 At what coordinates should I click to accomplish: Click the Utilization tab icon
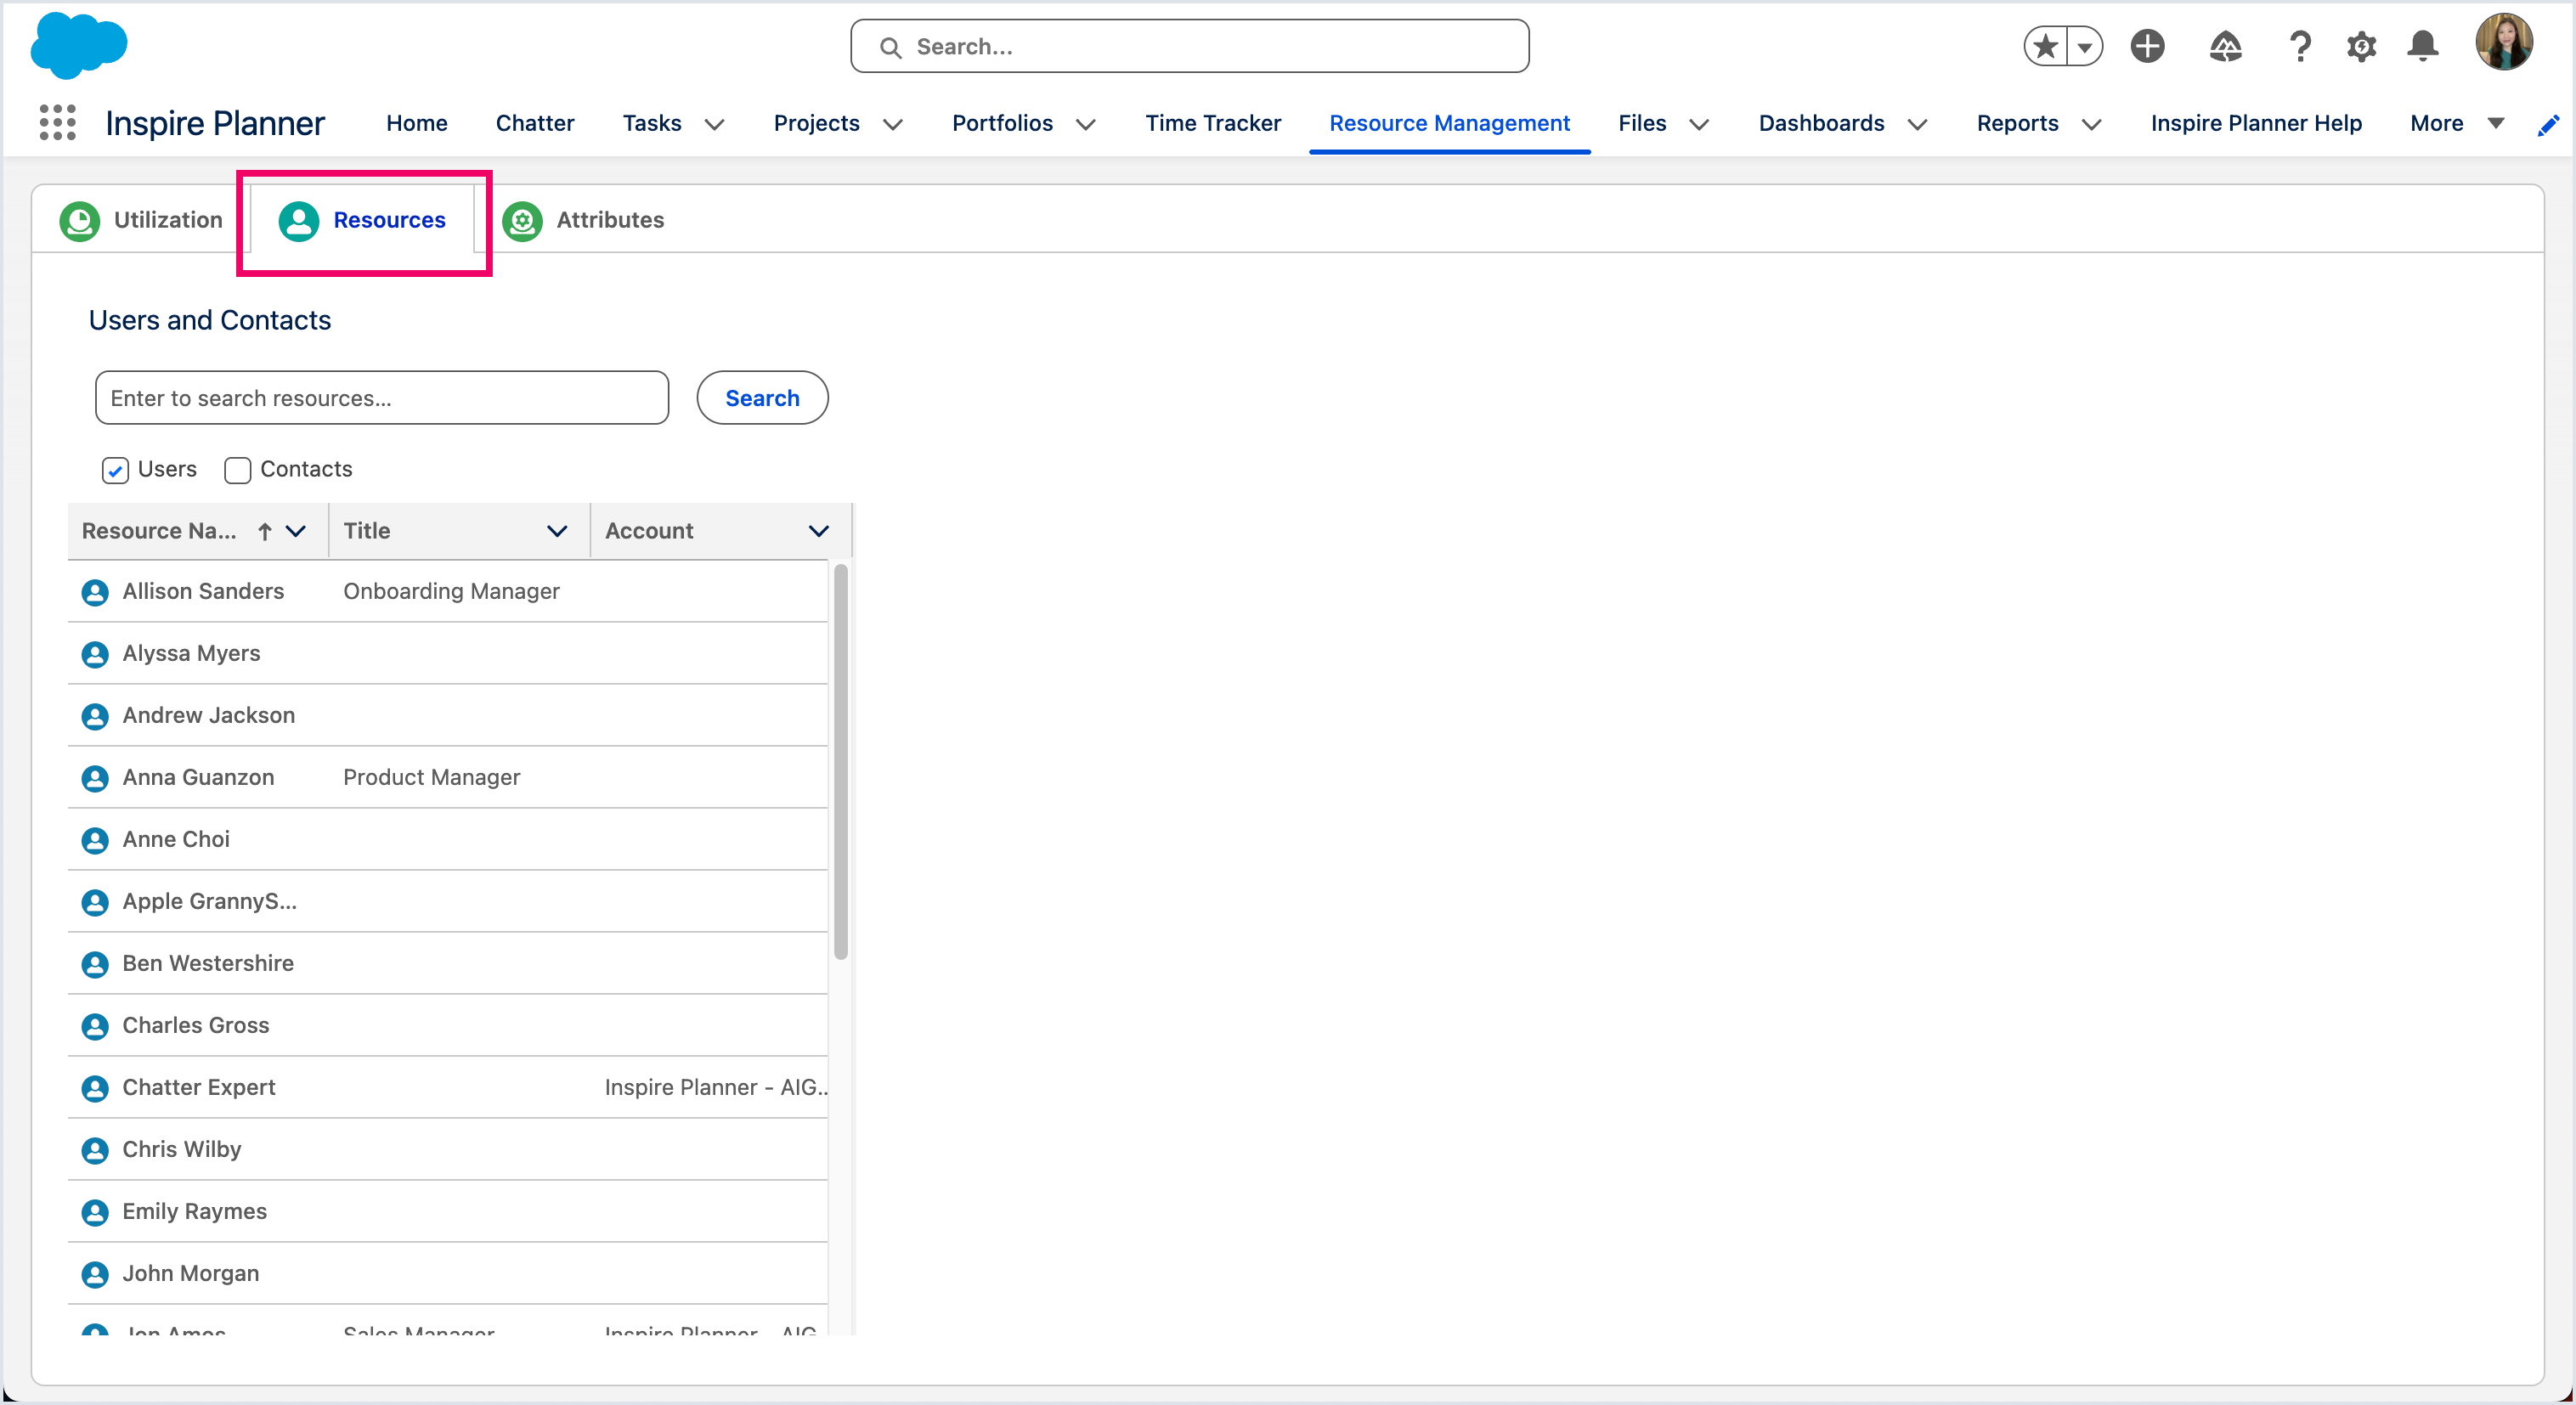(x=79, y=221)
